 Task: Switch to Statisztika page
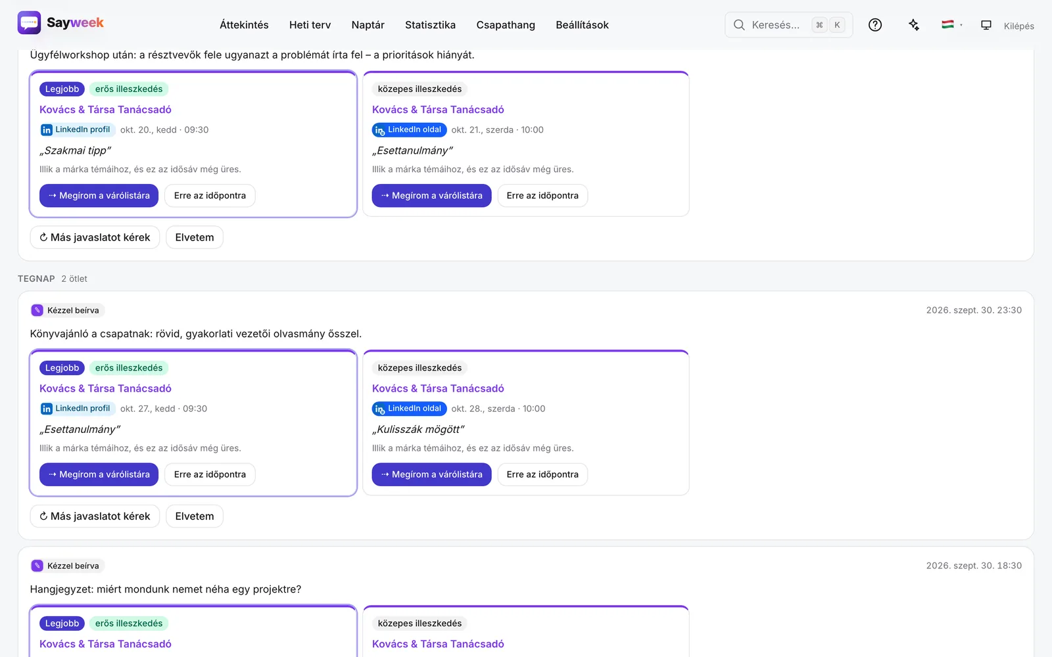click(430, 25)
